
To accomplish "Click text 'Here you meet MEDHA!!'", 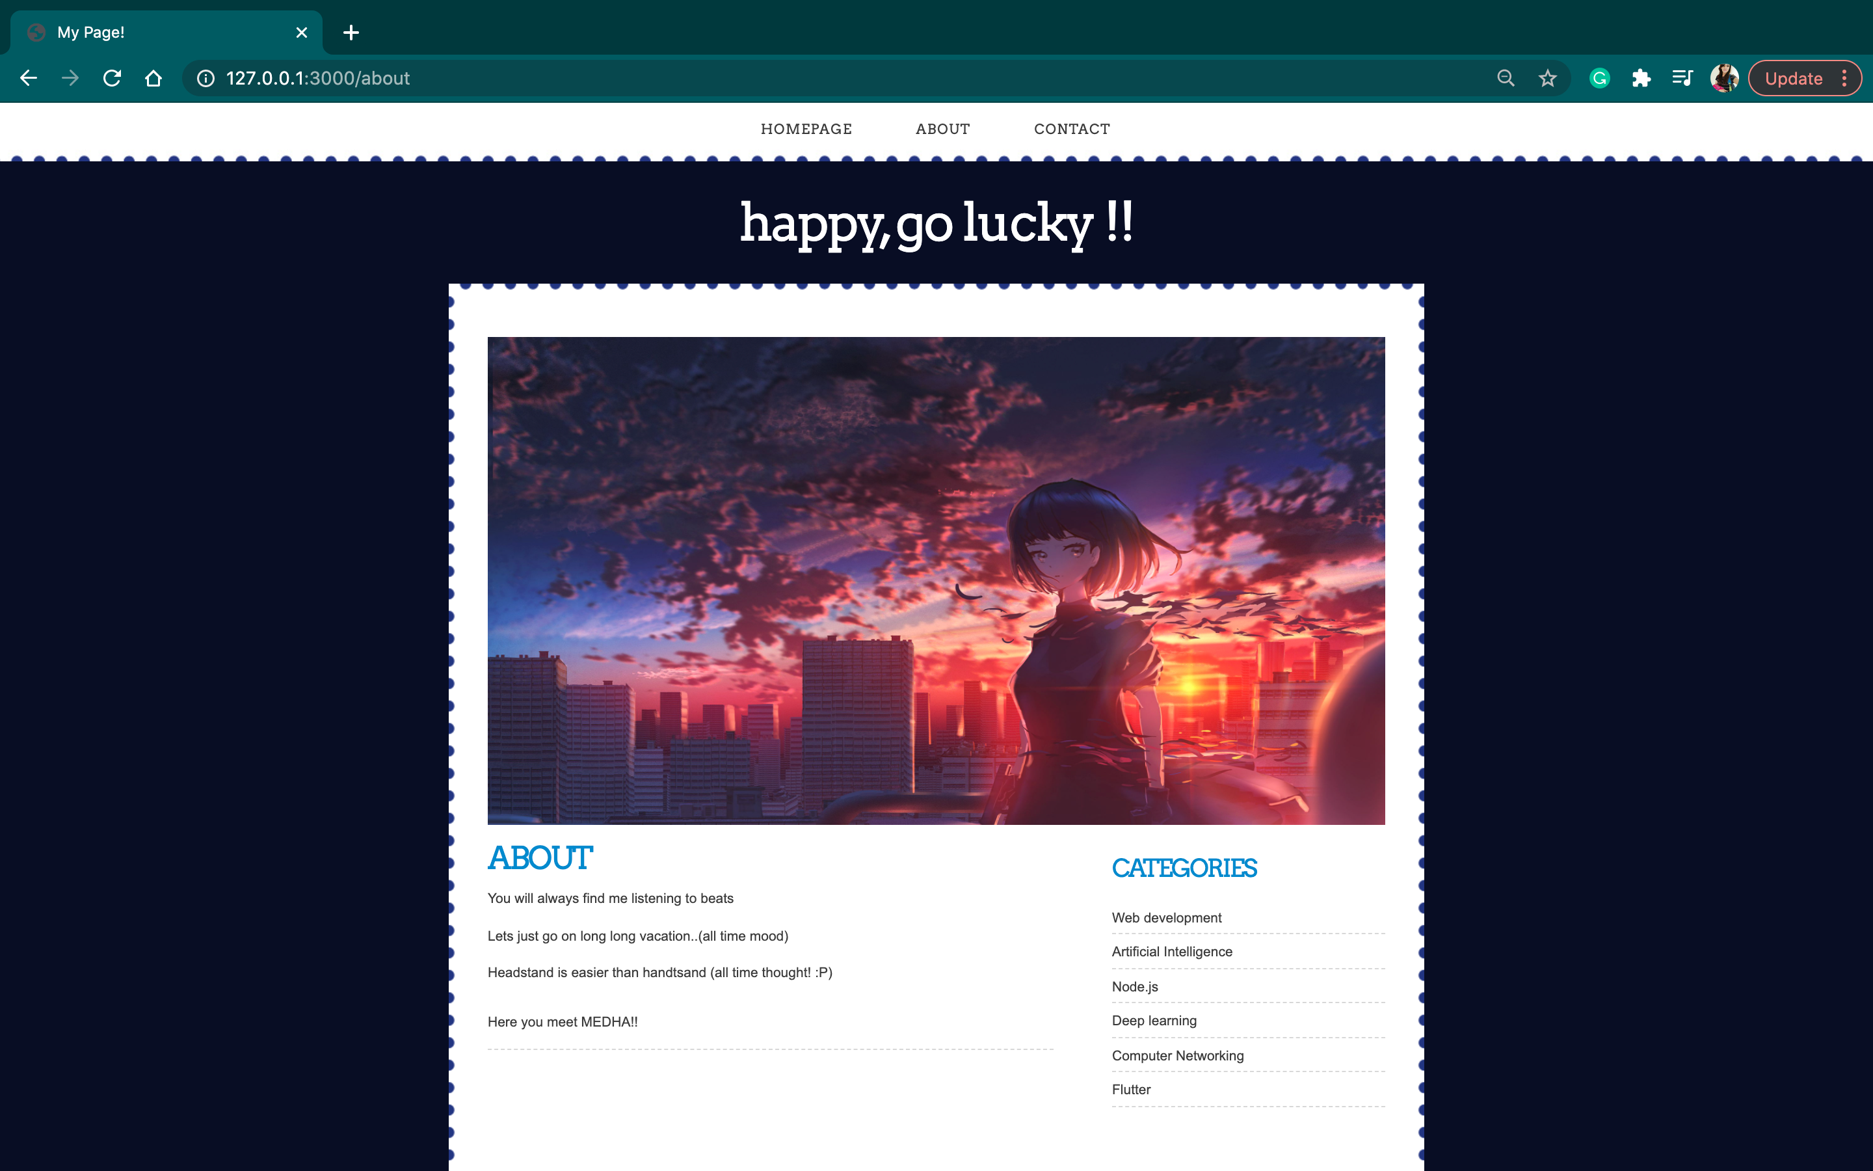I will point(563,1022).
